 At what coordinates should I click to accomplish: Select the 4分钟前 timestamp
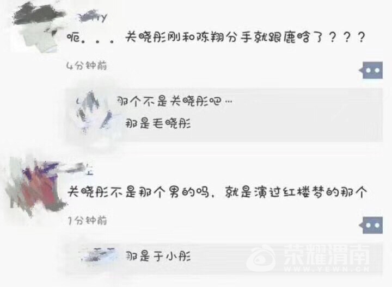coord(87,66)
